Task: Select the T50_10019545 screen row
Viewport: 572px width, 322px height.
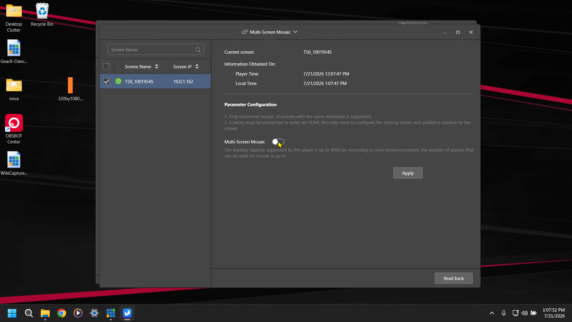Action: pos(155,81)
